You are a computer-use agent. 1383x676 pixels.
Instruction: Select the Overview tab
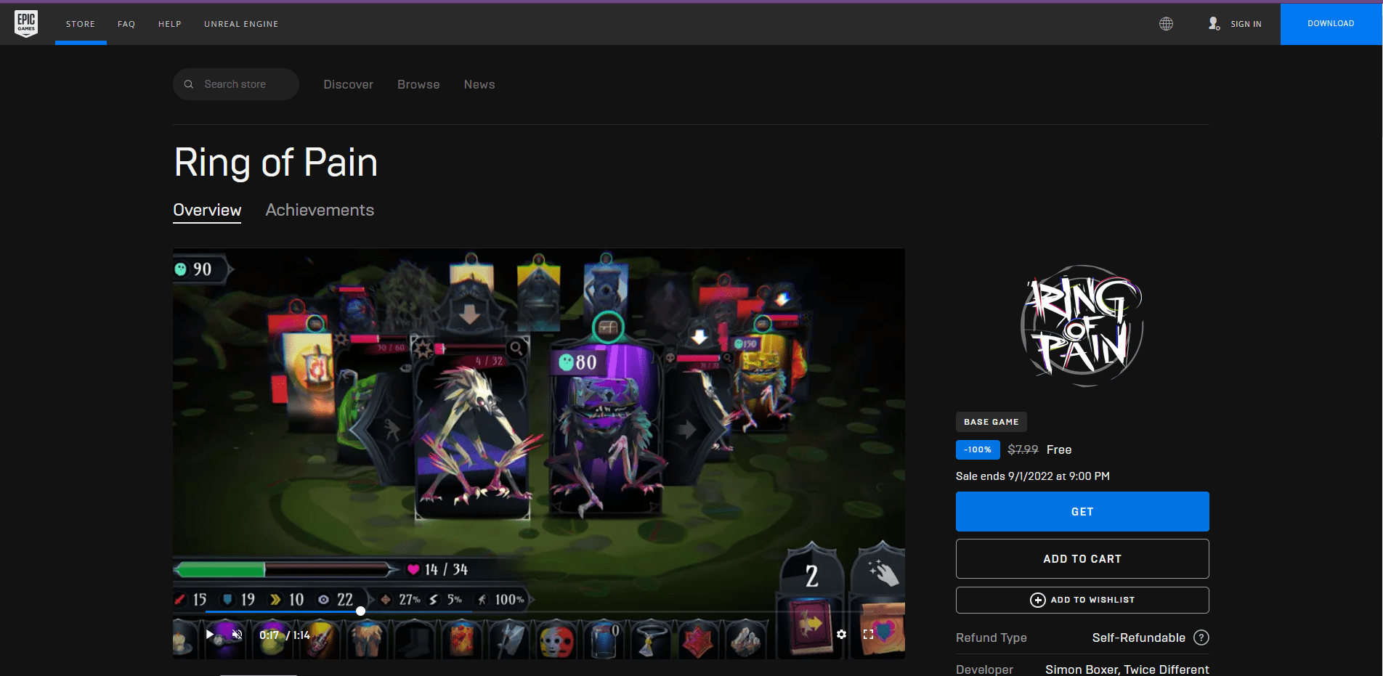[x=207, y=211]
